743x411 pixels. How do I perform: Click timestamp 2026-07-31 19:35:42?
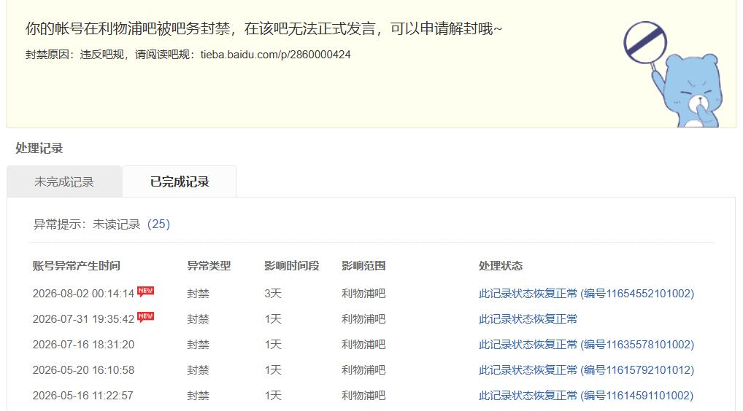pyautogui.click(x=83, y=319)
